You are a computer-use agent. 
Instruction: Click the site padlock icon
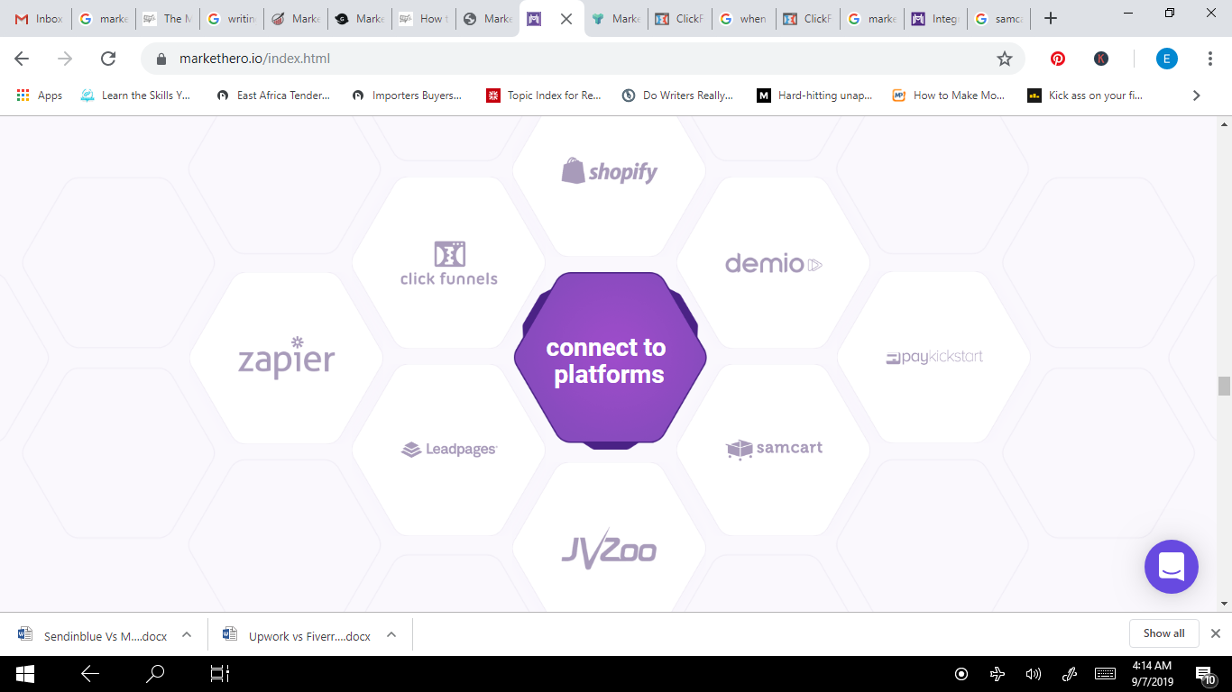click(162, 59)
